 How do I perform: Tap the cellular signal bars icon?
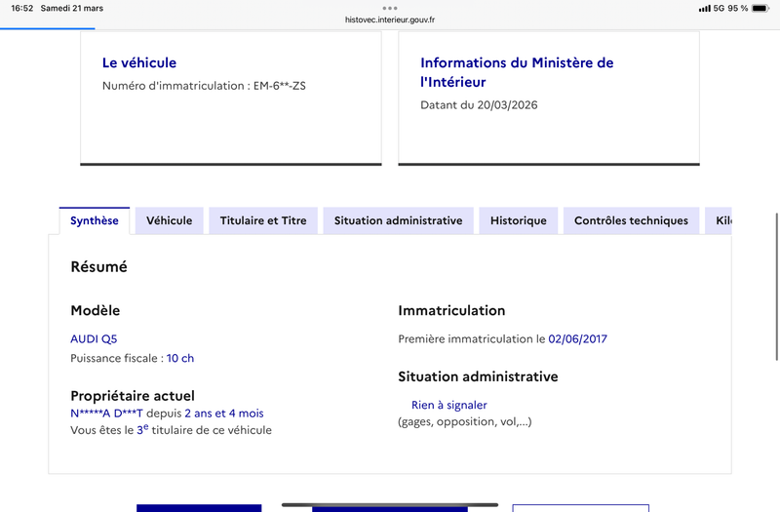(x=705, y=8)
